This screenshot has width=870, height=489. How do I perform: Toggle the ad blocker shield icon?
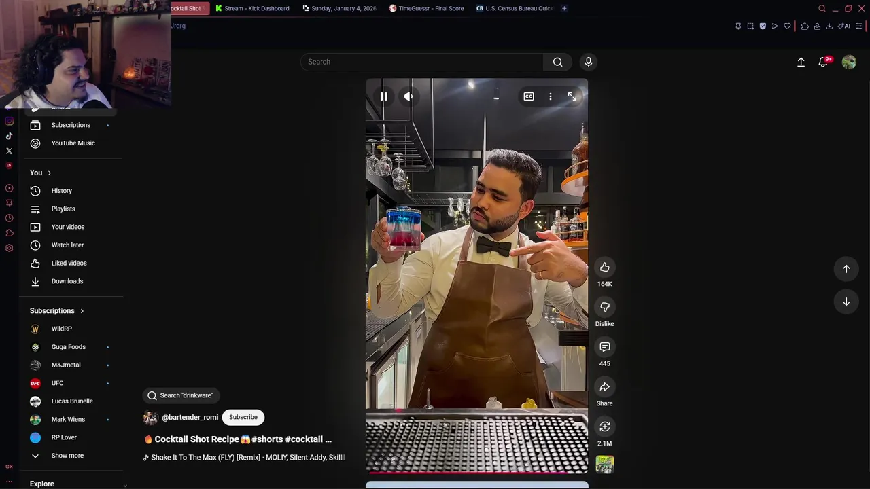763,26
